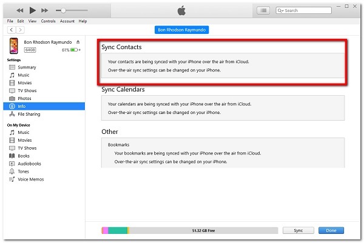Open Music under On My Device
The width and height of the screenshot is (364, 243).
tap(24, 132)
